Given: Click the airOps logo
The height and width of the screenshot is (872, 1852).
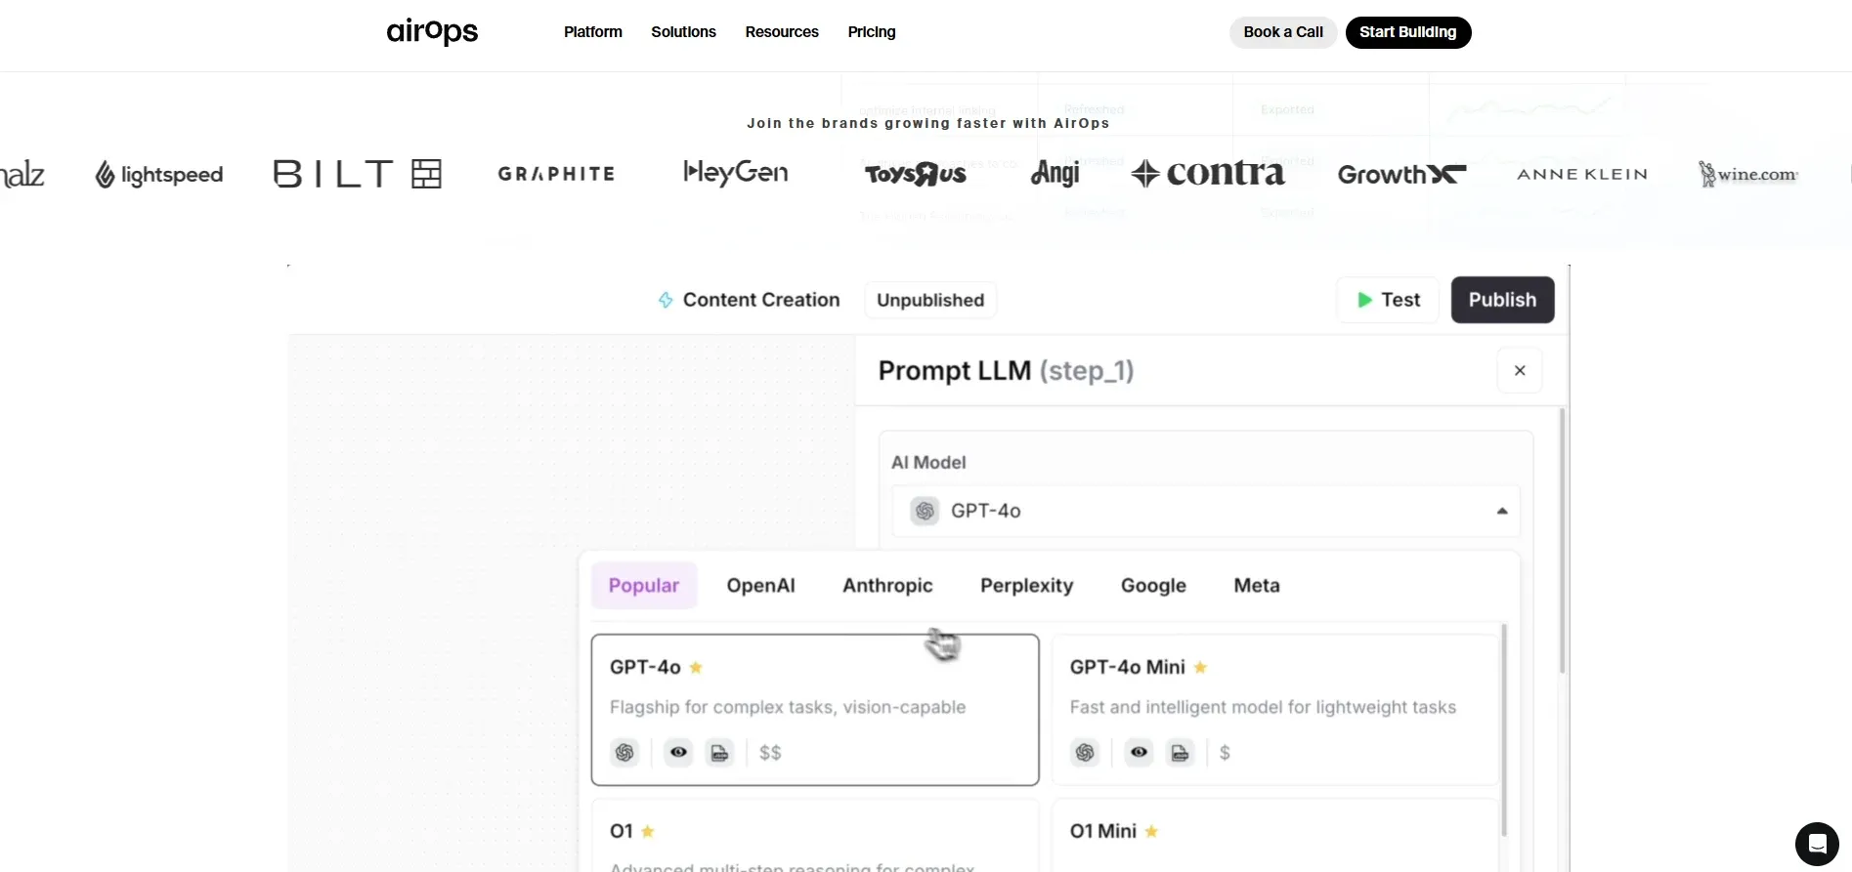Looking at the screenshot, I should 432,32.
